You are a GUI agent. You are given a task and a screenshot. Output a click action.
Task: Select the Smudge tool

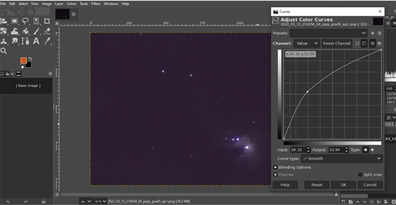tap(15, 41)
